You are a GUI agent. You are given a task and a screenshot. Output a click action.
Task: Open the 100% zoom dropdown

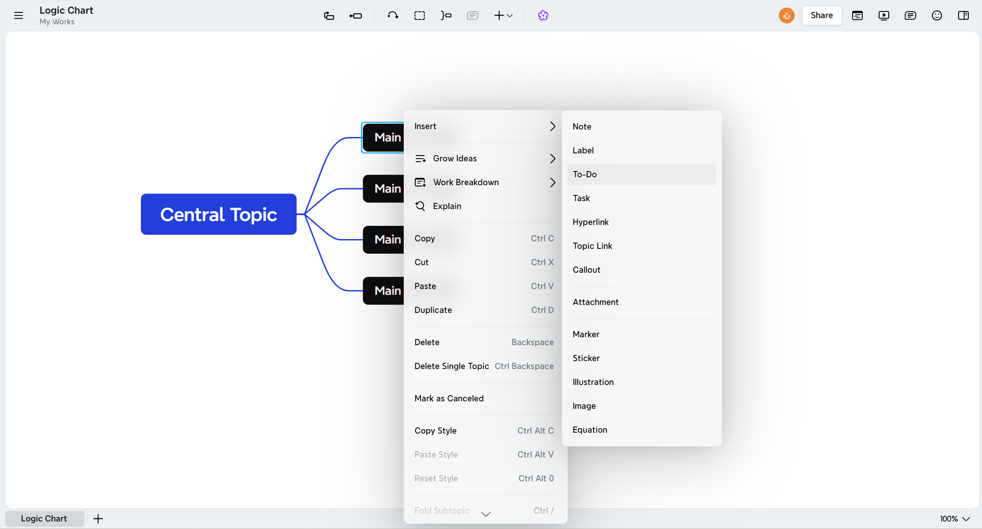pyautogui.click(x=955, y=519)
